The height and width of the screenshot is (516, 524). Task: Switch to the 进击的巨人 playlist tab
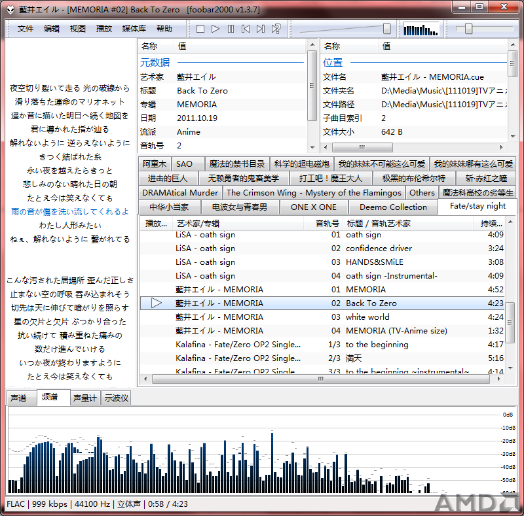[168, 179]
